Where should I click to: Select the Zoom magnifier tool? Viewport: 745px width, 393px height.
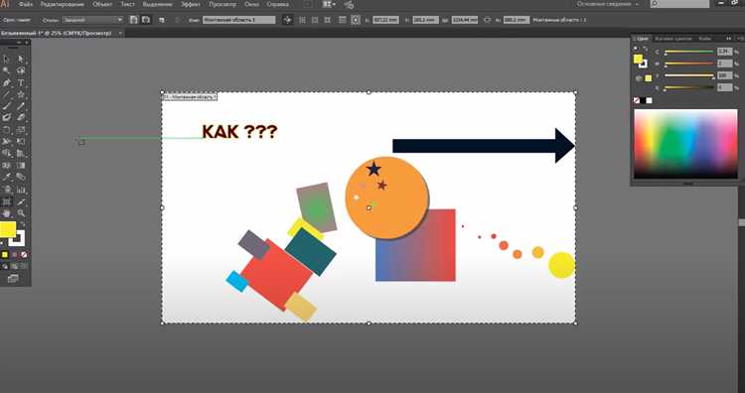[x=21, y=213]
